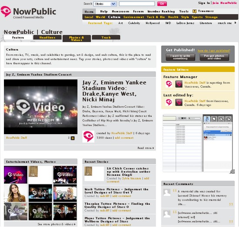This screenshot has width=239, height=227.
Task: Read Leonard Skinner memorial comment
Action: 202,197
